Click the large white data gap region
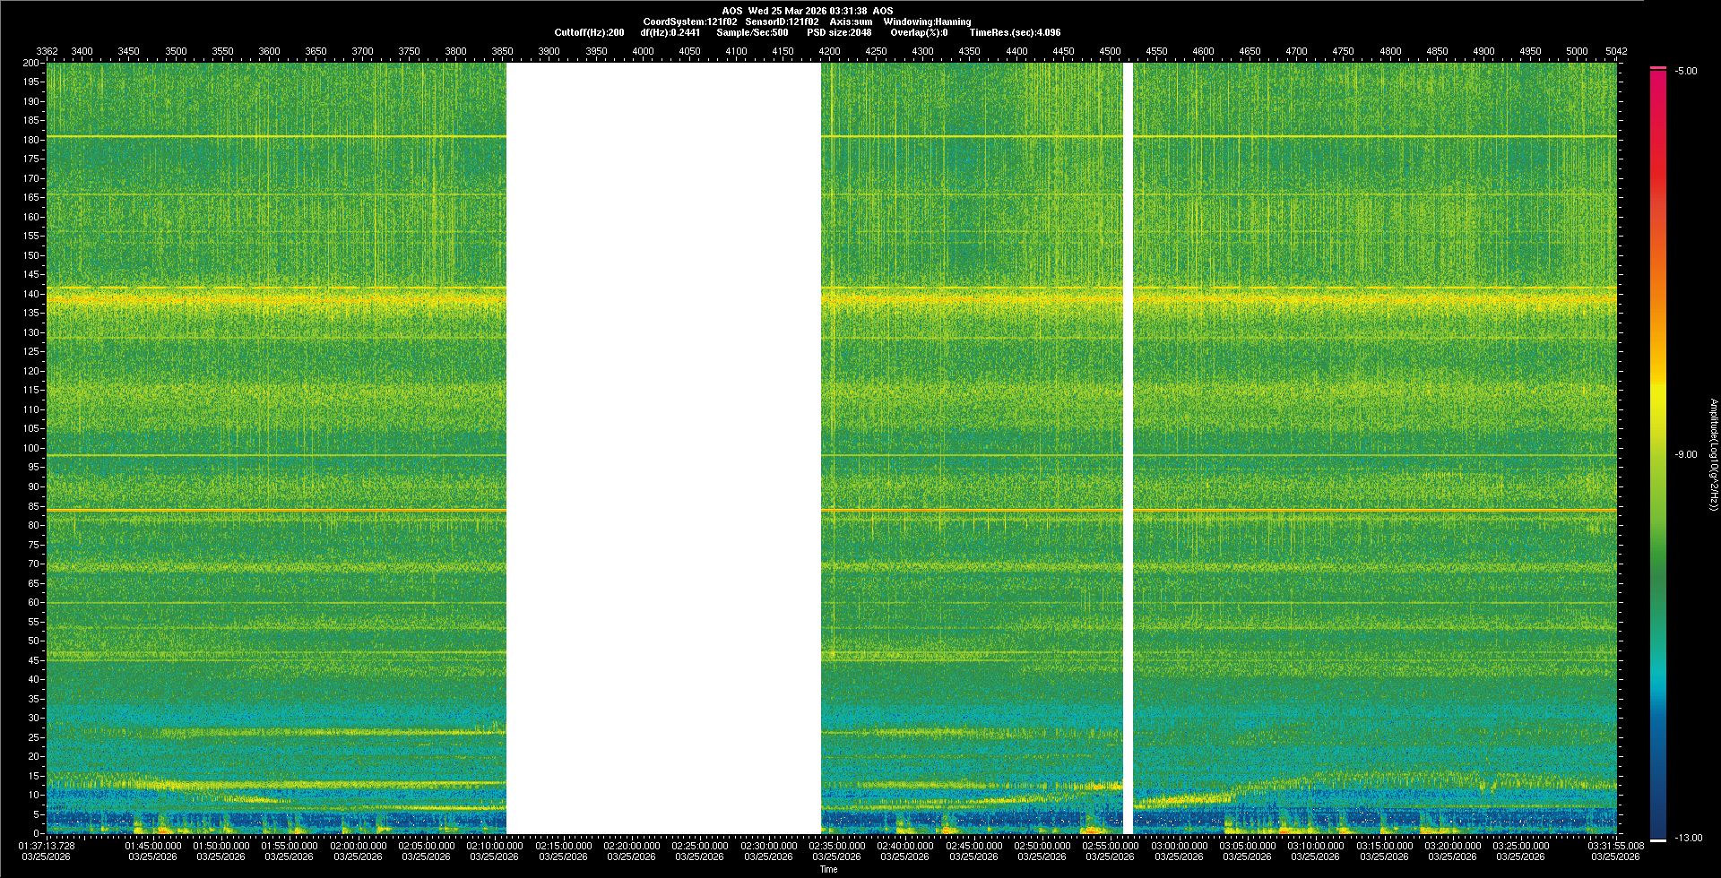Viewport: 1721px width, 878px height. pyautogui.click(x=663, y=448)
